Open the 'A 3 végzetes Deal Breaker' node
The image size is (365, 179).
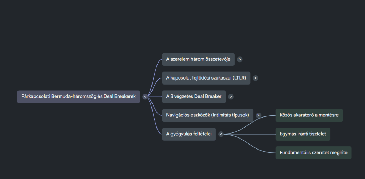coord(194,96)
